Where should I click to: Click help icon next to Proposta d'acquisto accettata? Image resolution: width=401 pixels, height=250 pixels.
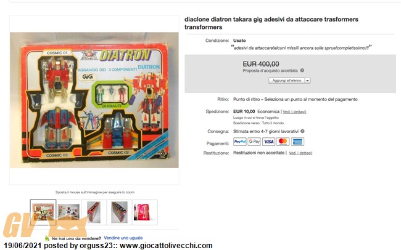click(x=302, y=70)
